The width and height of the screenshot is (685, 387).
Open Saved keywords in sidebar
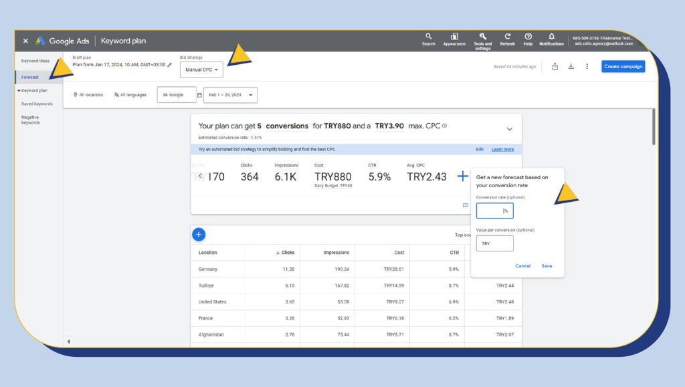37,104
